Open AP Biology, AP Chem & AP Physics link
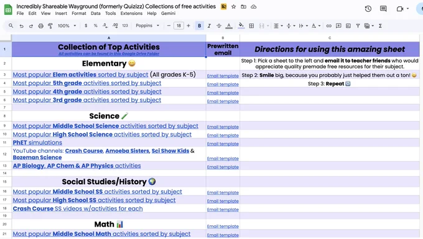This screenshot has height=239, width=423. click(x=77, y=166)
